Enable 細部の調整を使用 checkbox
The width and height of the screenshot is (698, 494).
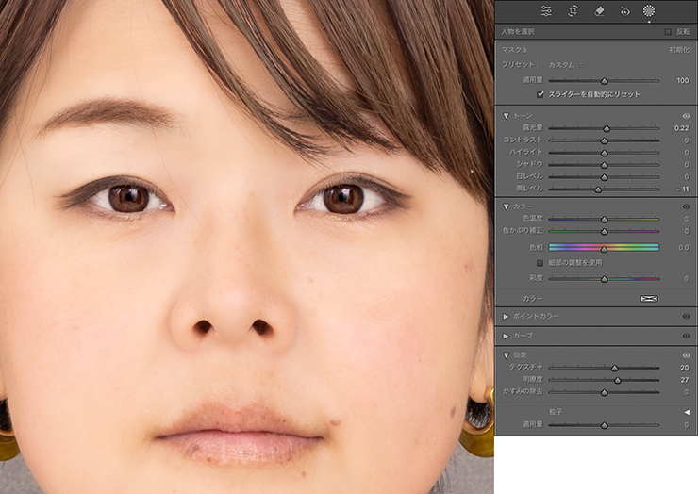tap(540, 263)
